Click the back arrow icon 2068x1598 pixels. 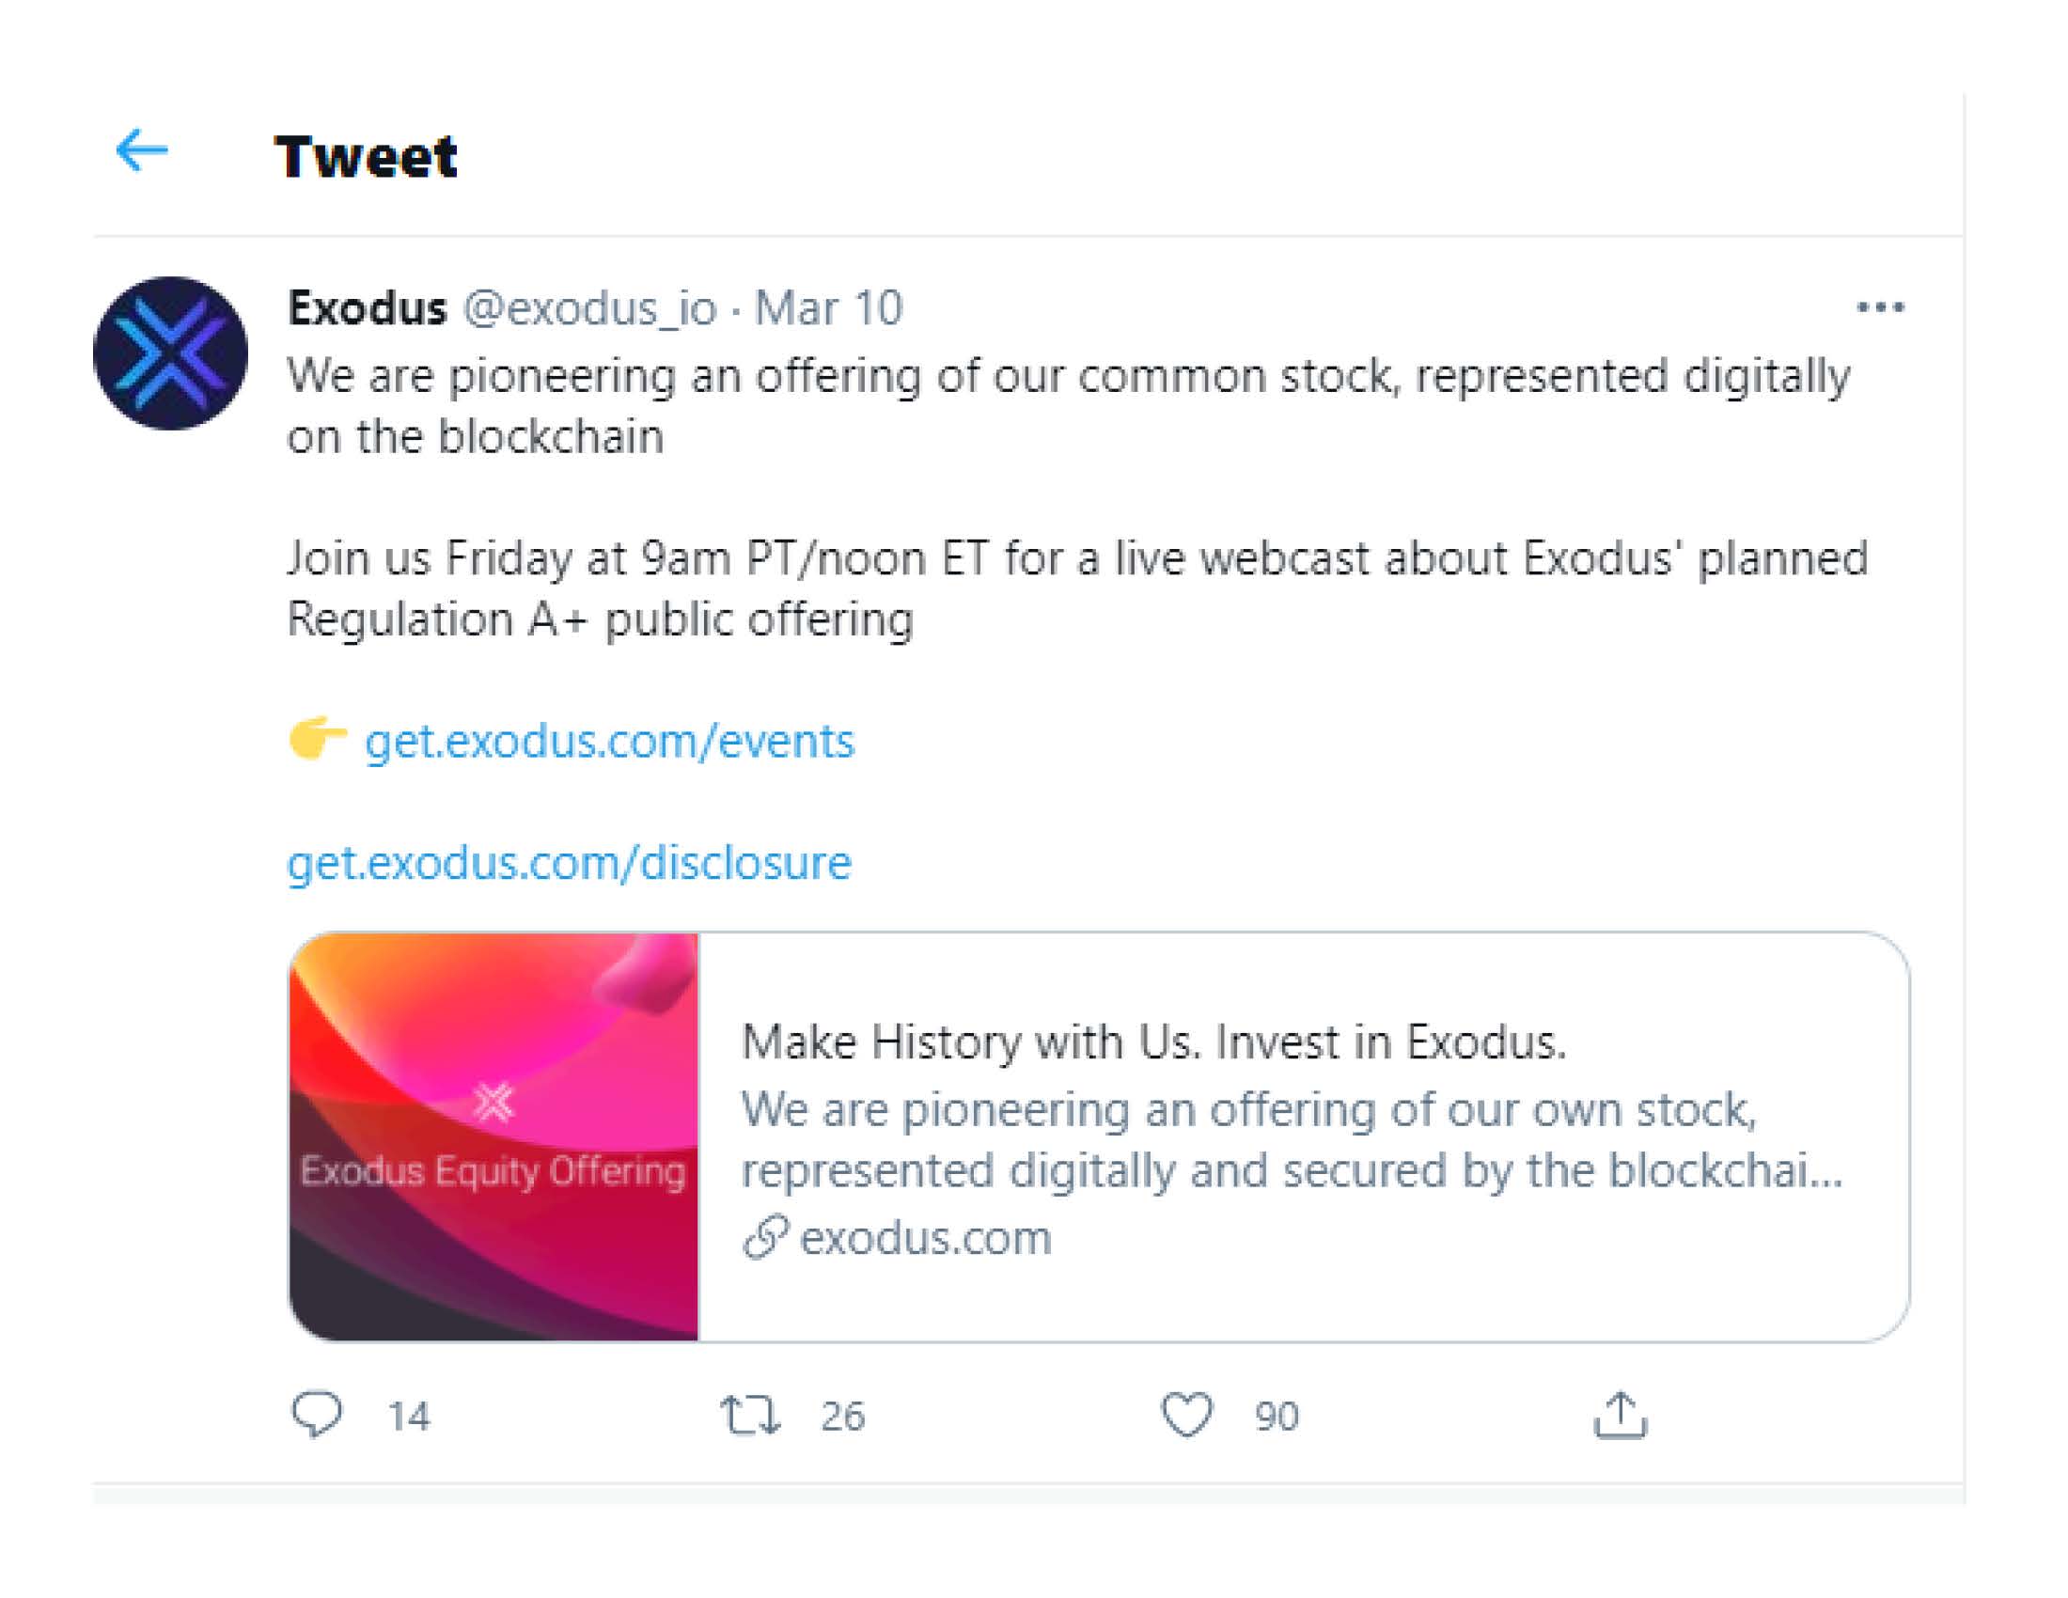point(142,151)
